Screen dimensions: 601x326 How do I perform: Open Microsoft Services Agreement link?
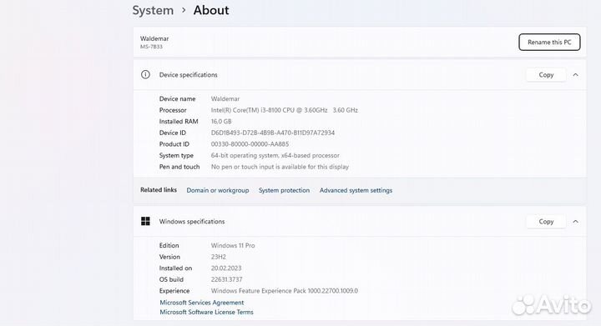(x=202, y=303)
